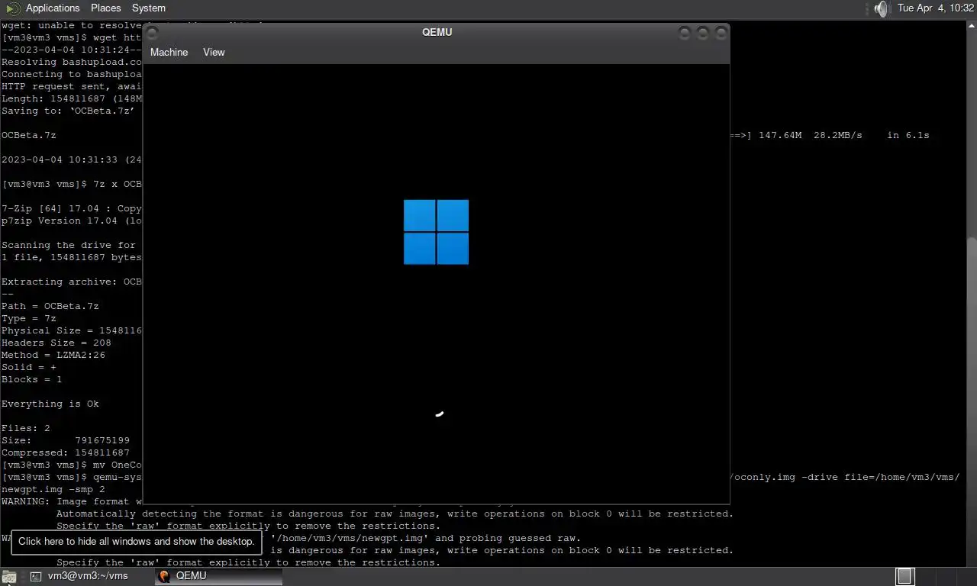Click 'Files: 2' terminal line
The height and width of the screenshot is (586, 977).
[x=26, y=428]
